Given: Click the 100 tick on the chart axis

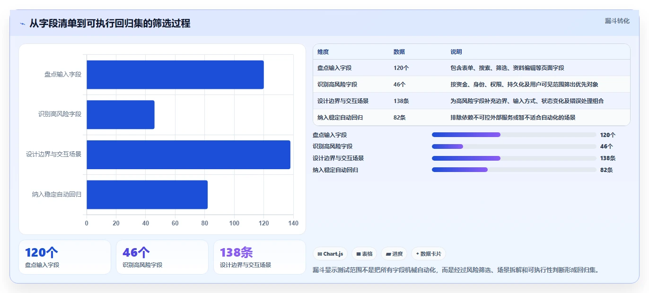Looking at the screenshot, I should pyautogui.click(x=234, y=223).
